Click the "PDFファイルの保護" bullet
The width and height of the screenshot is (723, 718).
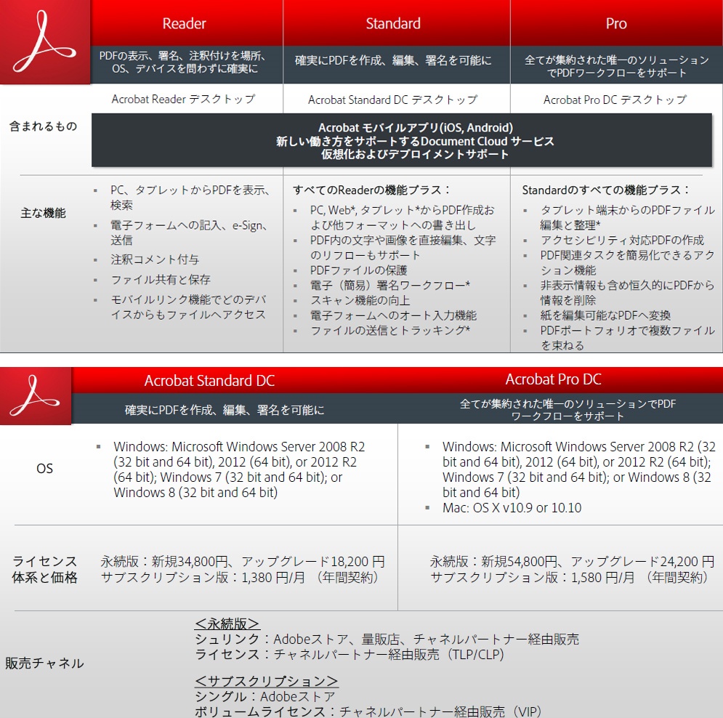coord(359,270)
